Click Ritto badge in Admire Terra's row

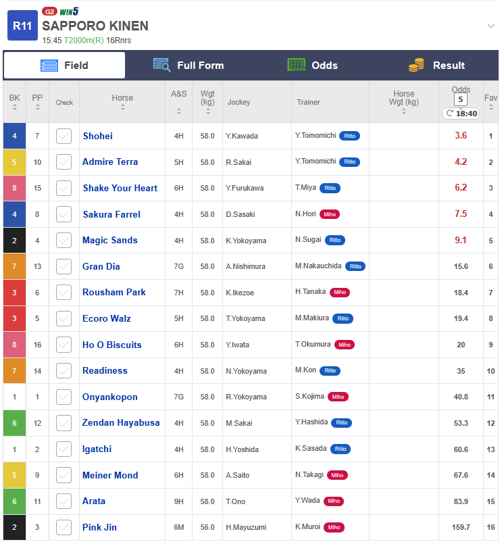coord(350,162)
